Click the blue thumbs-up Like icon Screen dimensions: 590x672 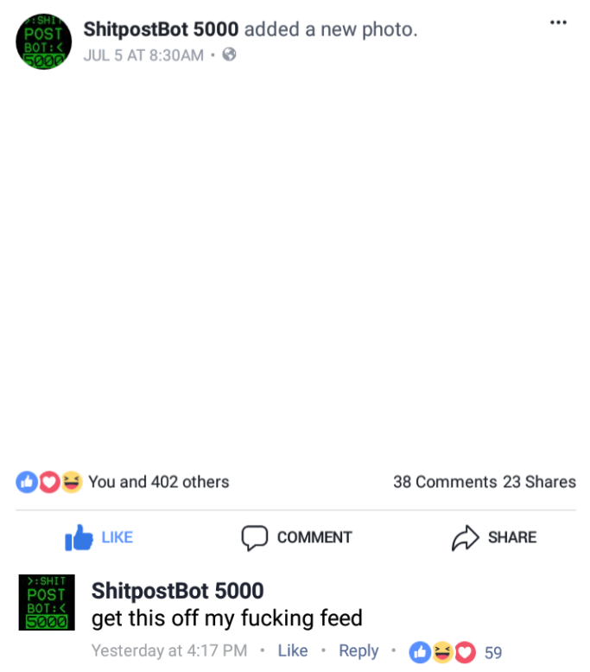point(79,537)
